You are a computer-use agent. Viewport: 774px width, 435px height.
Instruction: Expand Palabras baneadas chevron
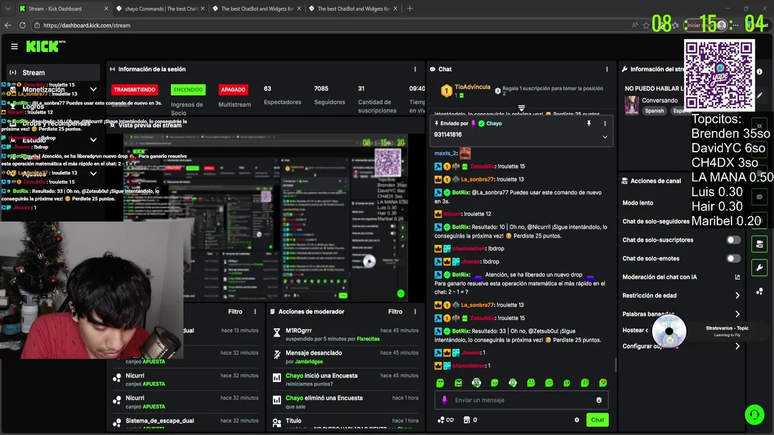(737, 314)
